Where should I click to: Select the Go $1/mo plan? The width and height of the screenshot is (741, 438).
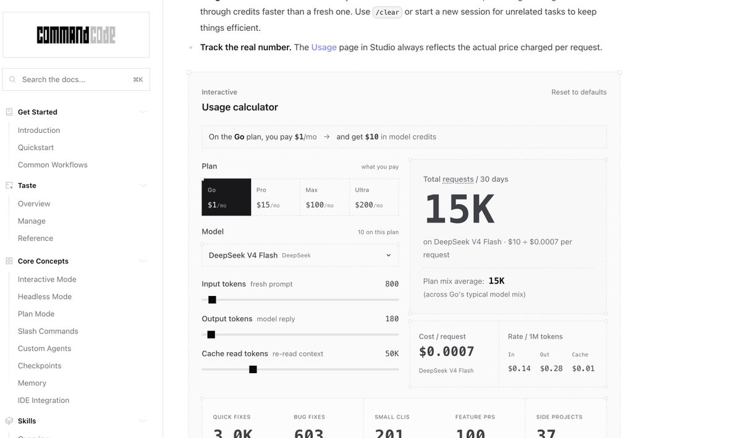coord(226,197)
